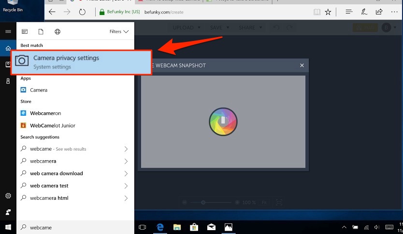The image size is (403, 234).
Task: Open Photos app from taskbar
Action: [x=229, y=227]
